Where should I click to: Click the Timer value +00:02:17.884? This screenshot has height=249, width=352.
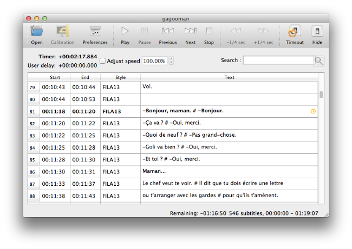[x=77, y=56]
